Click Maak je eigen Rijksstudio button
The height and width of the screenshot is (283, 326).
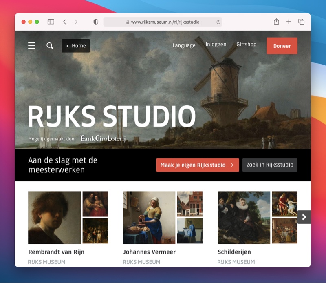198,165
